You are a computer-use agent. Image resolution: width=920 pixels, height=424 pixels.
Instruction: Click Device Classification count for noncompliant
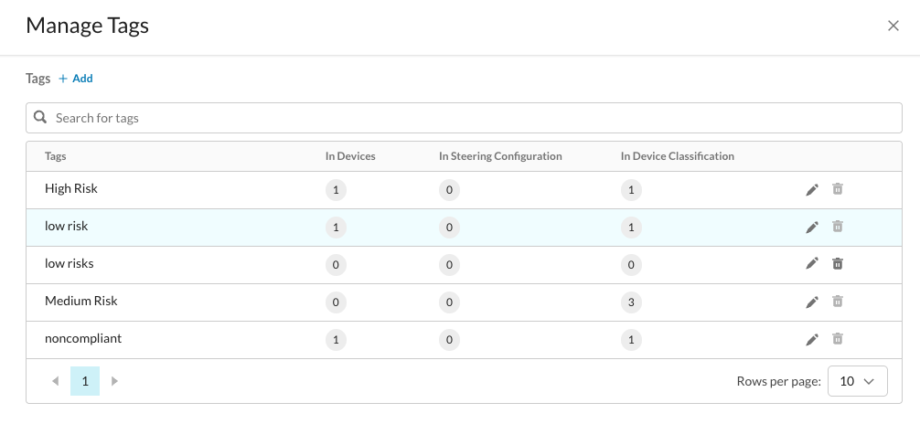point(631,340)
